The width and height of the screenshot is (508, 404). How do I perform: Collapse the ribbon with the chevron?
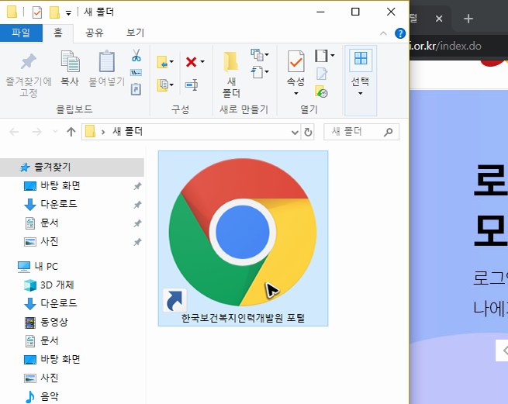(383, 33)
